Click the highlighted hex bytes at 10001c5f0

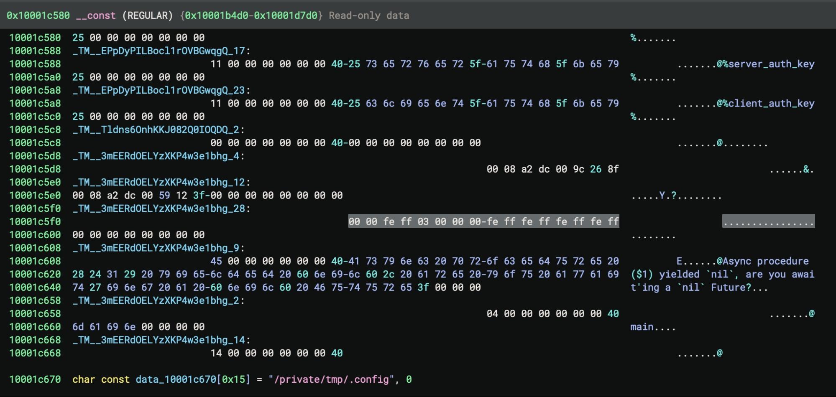[x=483, y=222]
